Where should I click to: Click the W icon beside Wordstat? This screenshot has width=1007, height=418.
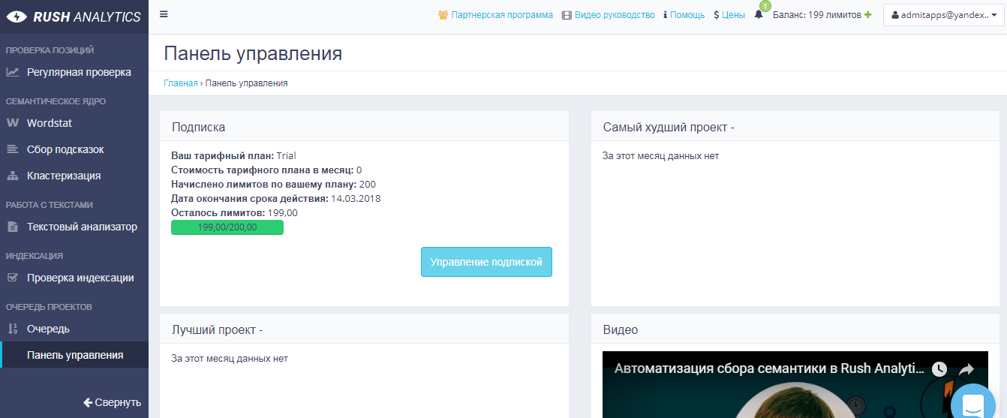click(x=13, y=123)
